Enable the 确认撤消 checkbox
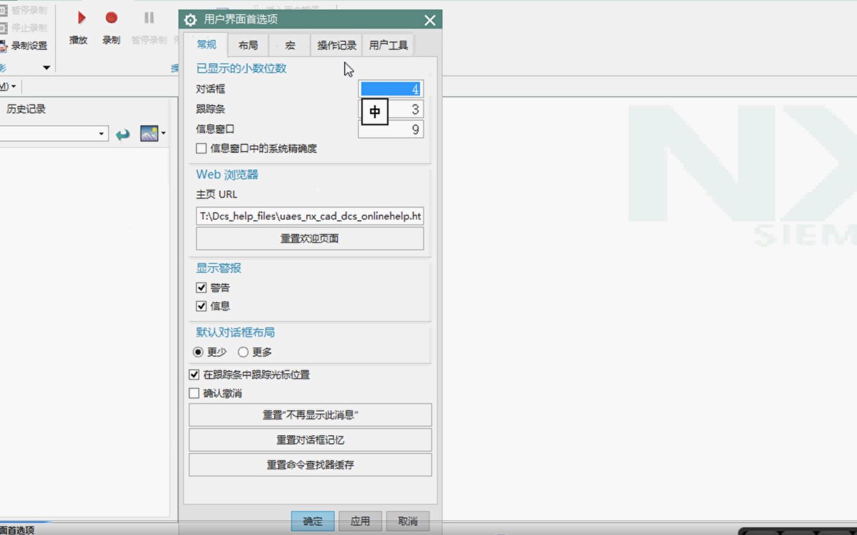 [194, 393]
